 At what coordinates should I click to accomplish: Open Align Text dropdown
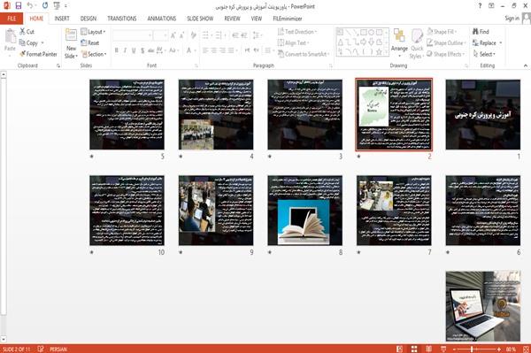click(x=293, y=43)
